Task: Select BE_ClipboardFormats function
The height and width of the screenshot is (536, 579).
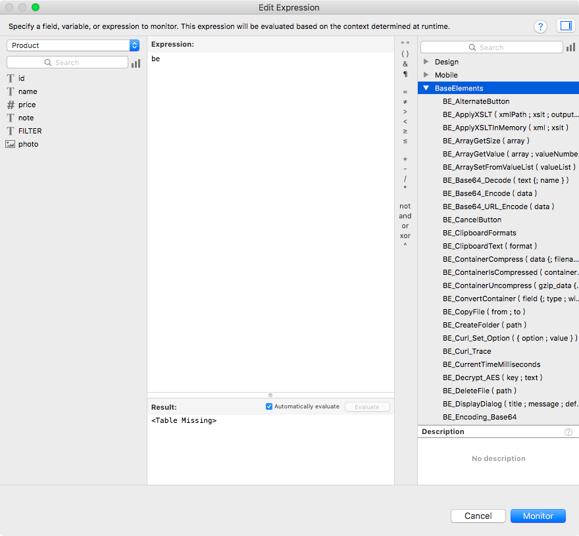Action: tap(479, 233)
